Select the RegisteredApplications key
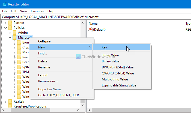The height and width of the screenshot is (113, 191). [30, 106]
